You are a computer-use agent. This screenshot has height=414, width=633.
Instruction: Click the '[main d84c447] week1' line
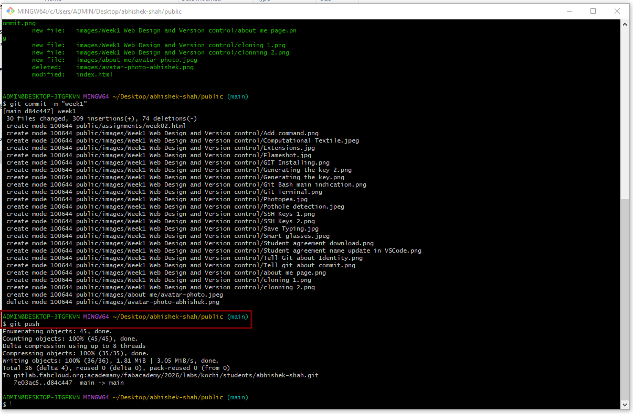pyautogui.click(x=39, y=111)
